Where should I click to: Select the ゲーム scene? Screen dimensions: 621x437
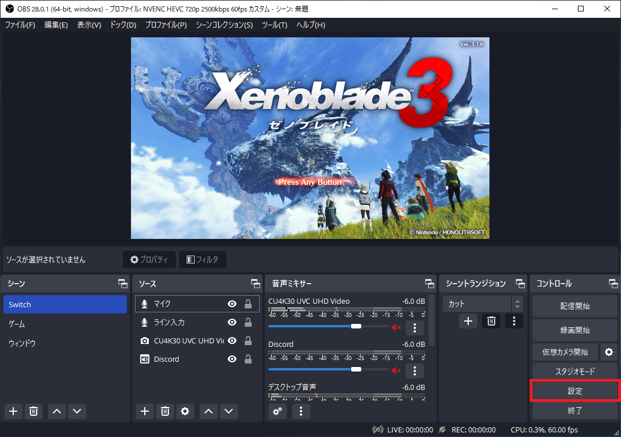point(65,324)
